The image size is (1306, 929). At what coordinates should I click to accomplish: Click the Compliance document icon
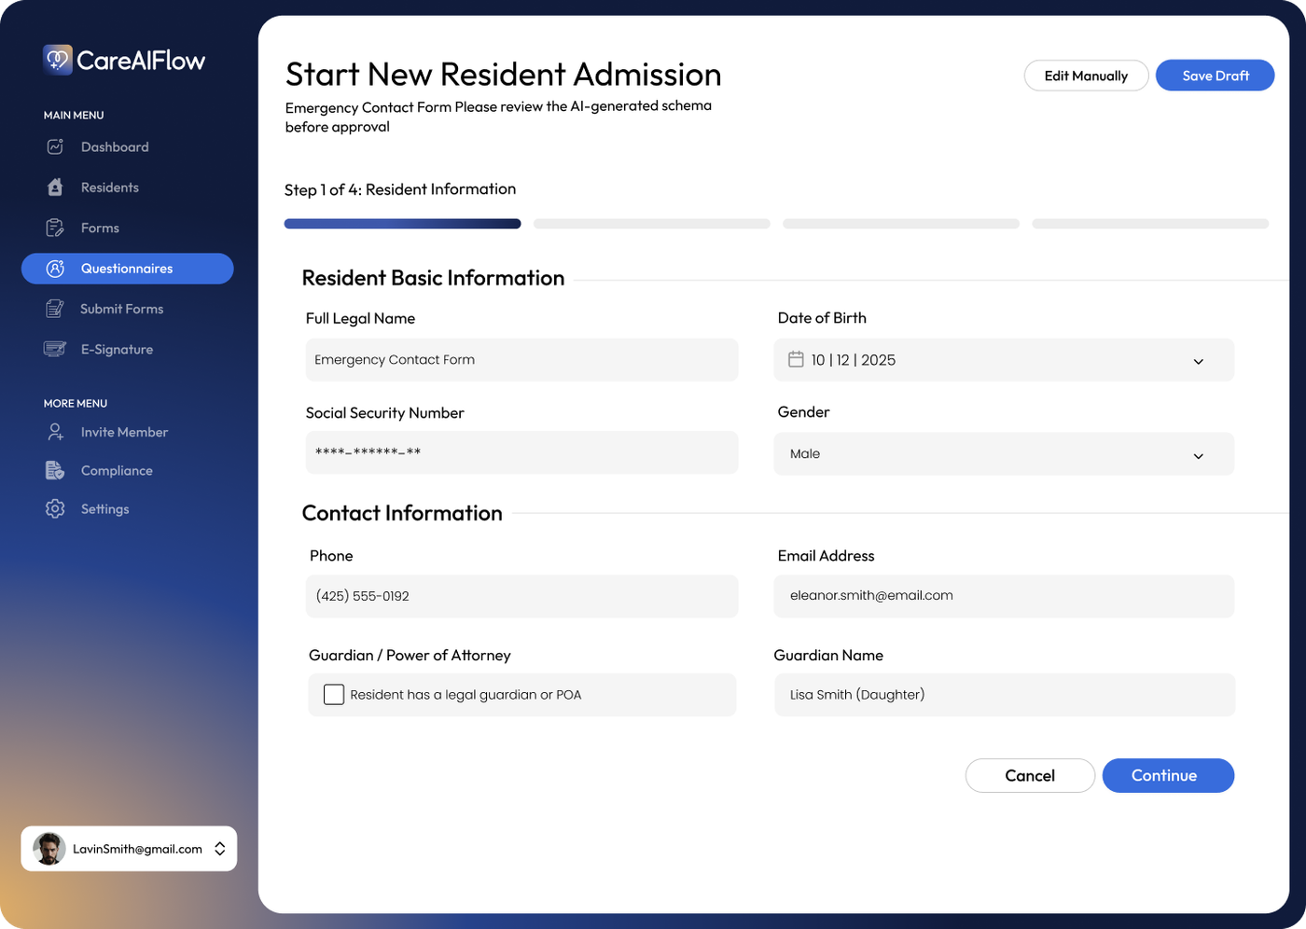[55, 470]
